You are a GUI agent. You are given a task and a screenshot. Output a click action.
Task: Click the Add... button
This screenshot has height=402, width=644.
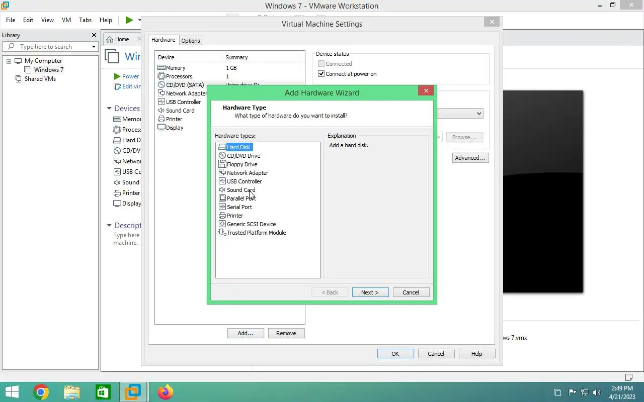[246, 333]
